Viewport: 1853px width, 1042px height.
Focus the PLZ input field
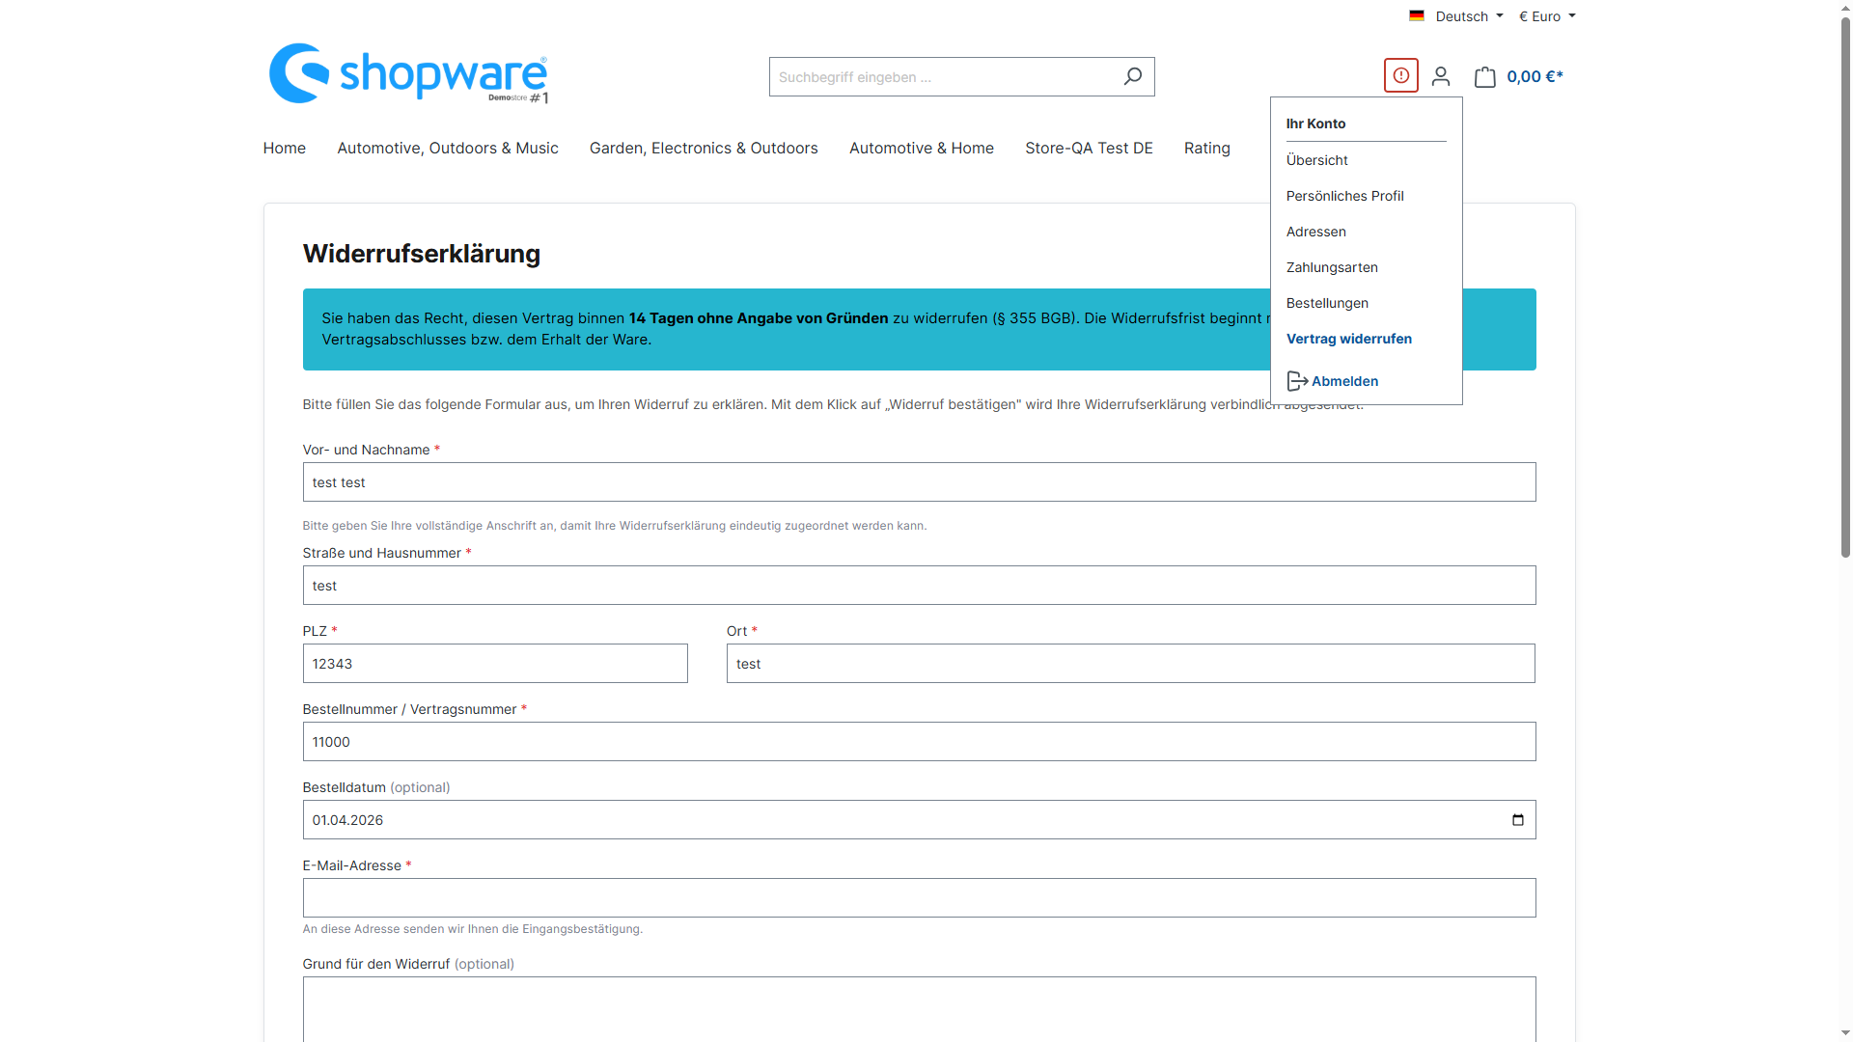(x=495, y=664)
